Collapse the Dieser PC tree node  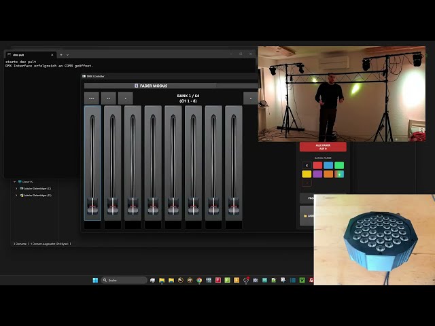point(14,182)
